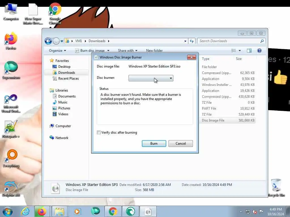Open the Disc burner dropdown
The height and width of the screenshot is (217, 290).
pos(151,78)
